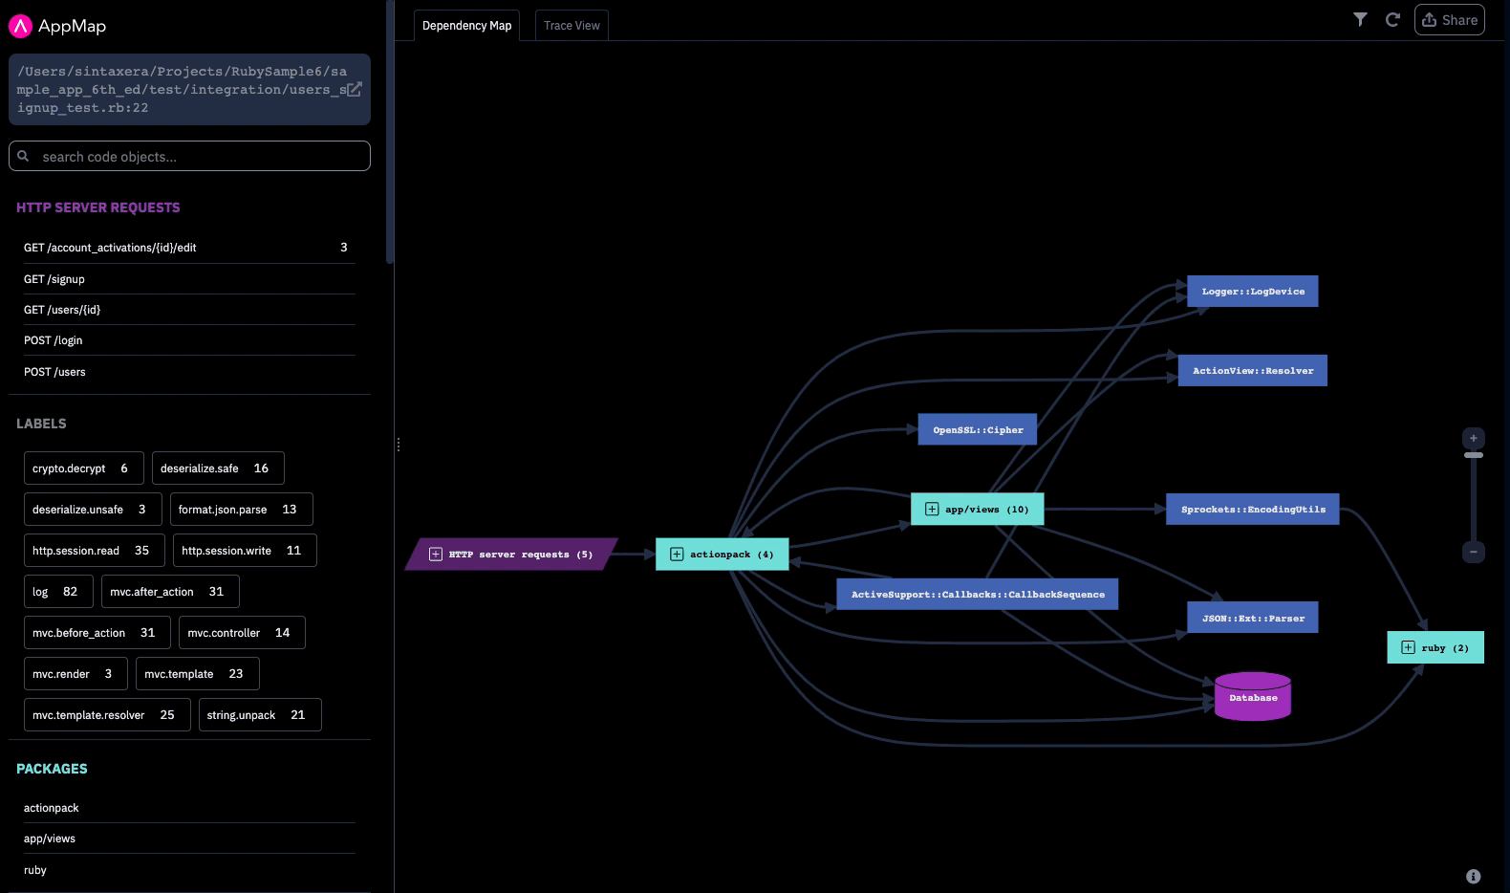Select the mvc.template.resolver label
This screenshot has width=1510, height=893.
[x=107, y=715]
